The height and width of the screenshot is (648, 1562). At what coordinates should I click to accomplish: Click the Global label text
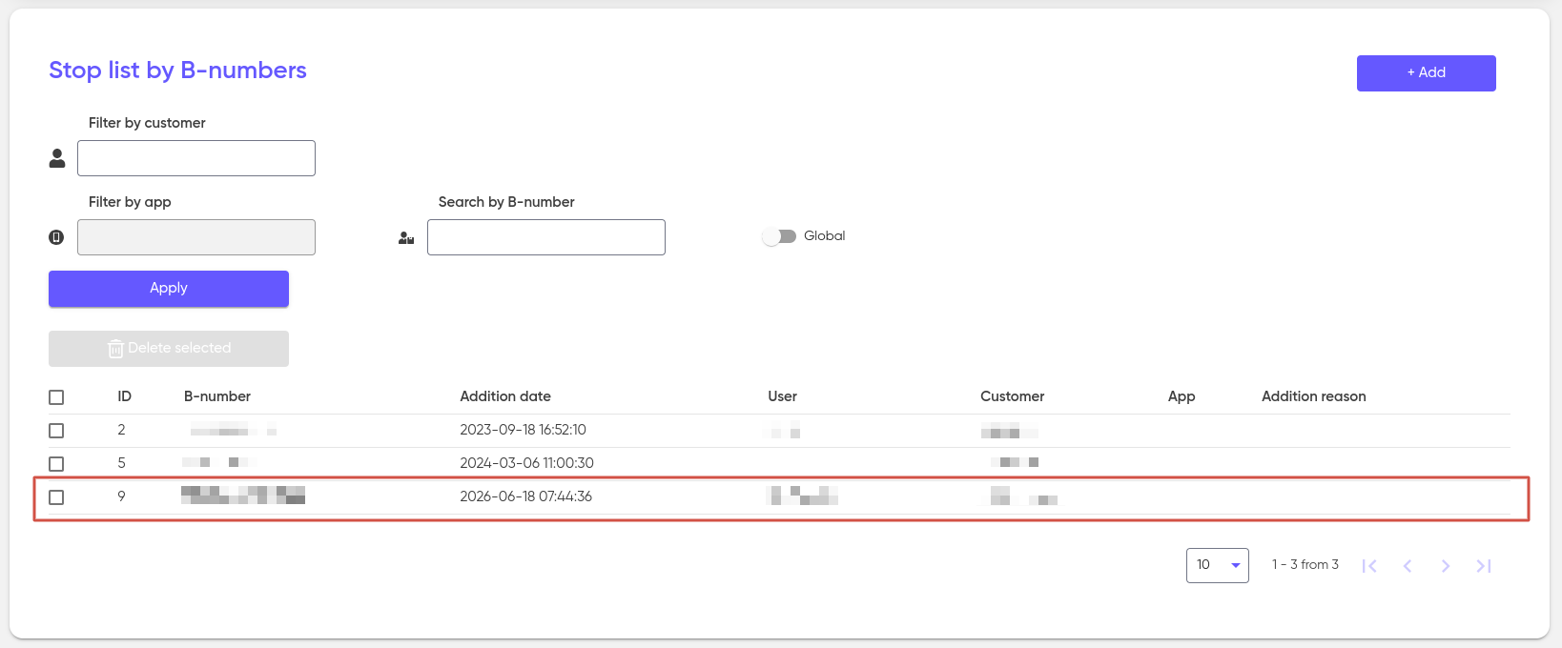click(825, 236)
